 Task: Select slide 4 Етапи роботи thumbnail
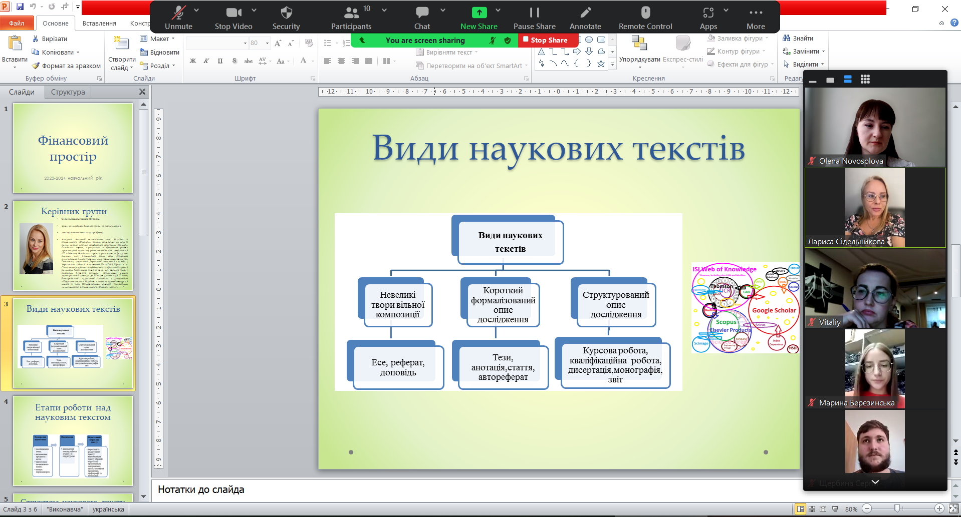pos(73,441)
